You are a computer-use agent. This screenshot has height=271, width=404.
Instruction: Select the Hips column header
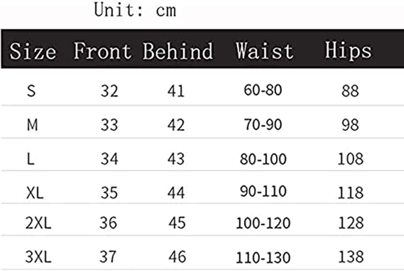pos(348,50)
